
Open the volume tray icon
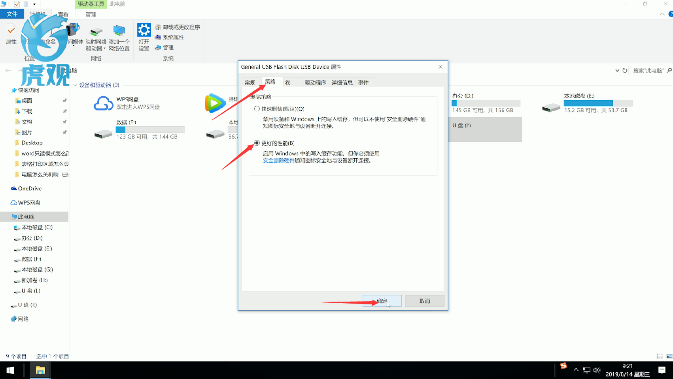coord(597,370)
